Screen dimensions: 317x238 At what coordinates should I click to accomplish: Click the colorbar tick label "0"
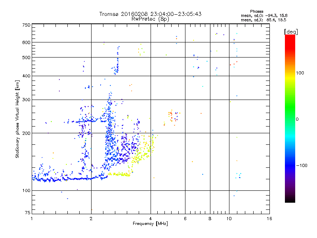[x=297, y=119]
